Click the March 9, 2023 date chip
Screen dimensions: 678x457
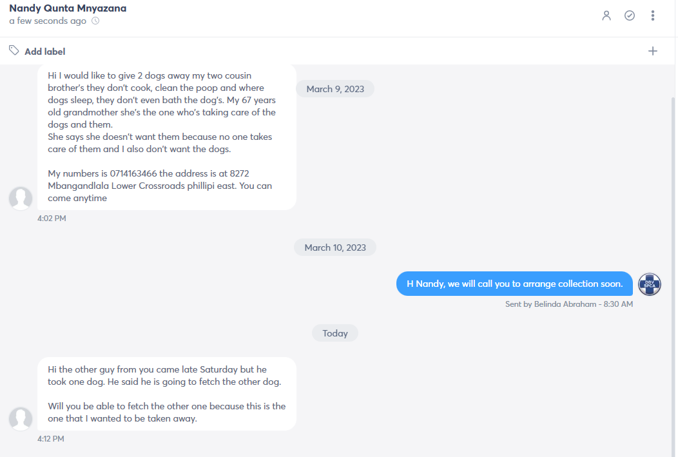(335, 89)
